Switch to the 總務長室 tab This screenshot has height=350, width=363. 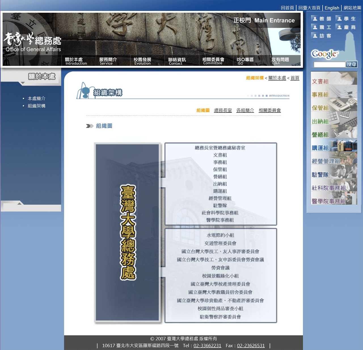coord(223,110)
